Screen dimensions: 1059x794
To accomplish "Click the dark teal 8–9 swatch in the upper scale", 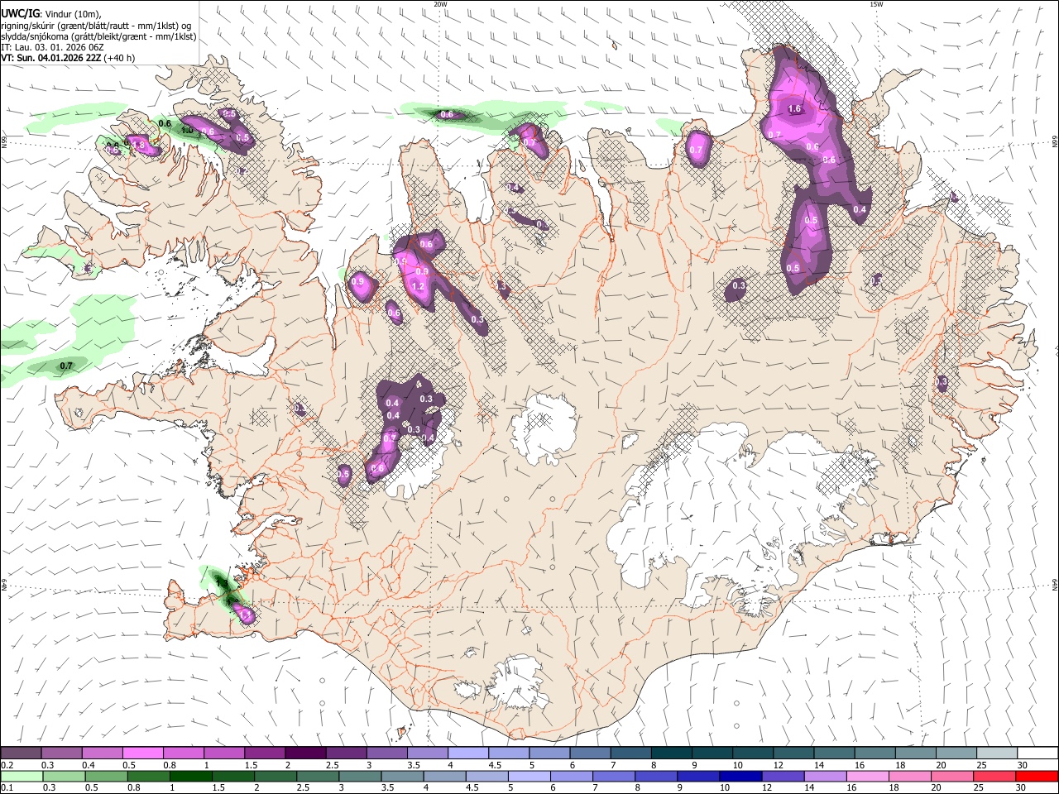I will click(670, 753).
